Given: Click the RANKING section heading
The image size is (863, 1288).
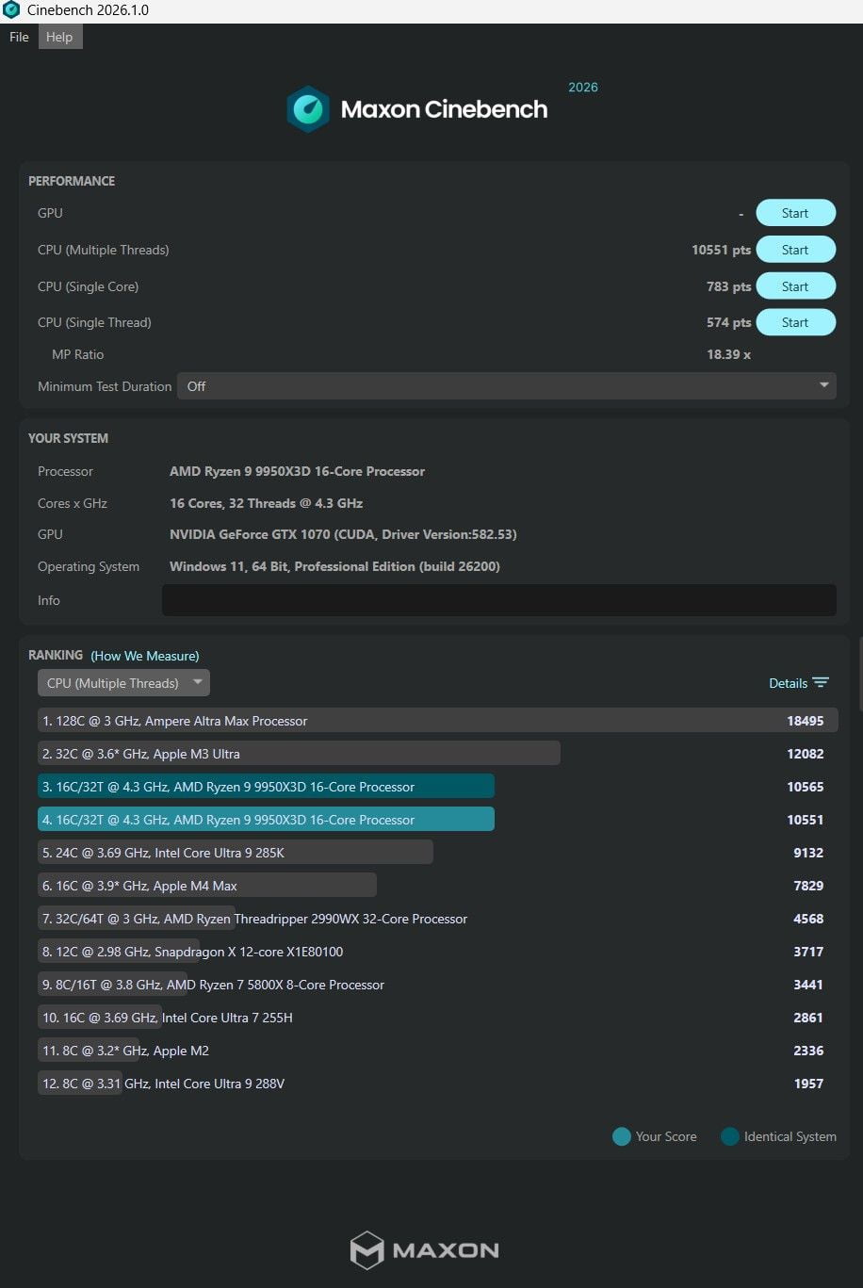Looking at the screenshot, I should (x=56, y=655).
